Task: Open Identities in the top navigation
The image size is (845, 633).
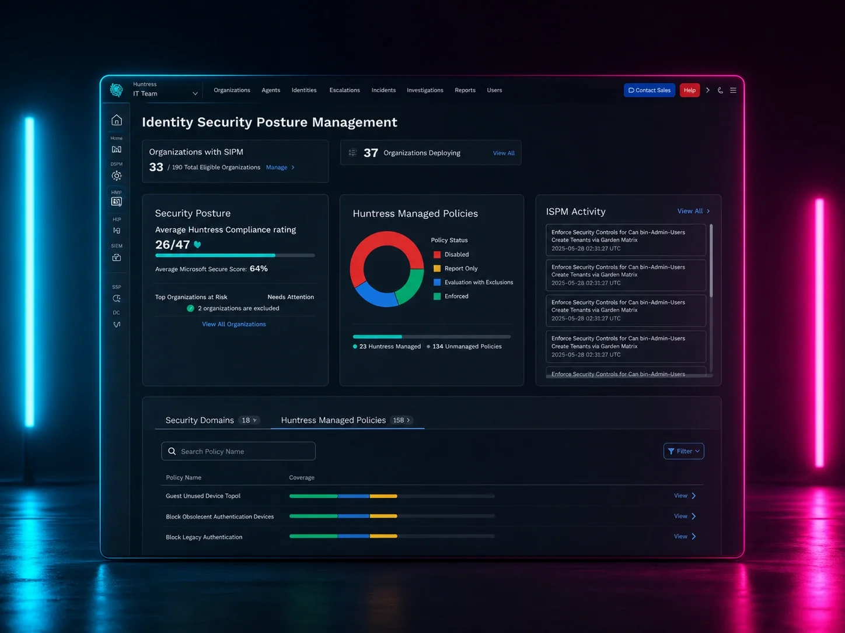Action: coord(304,90)
